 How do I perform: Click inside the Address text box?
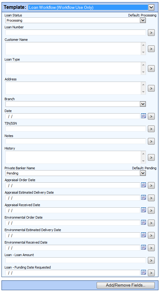coord(73,88)
